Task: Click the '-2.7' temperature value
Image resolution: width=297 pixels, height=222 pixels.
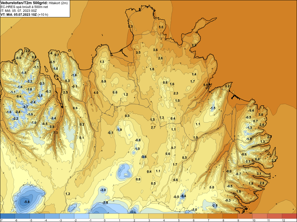Action: pos(25,107)
